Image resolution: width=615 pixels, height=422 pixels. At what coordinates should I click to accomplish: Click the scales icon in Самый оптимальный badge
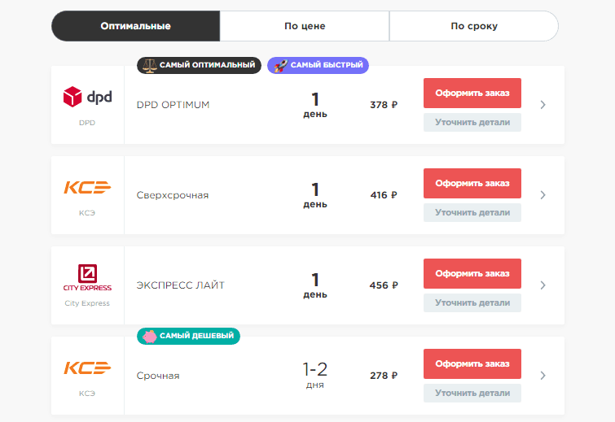(x=147, y=66)
